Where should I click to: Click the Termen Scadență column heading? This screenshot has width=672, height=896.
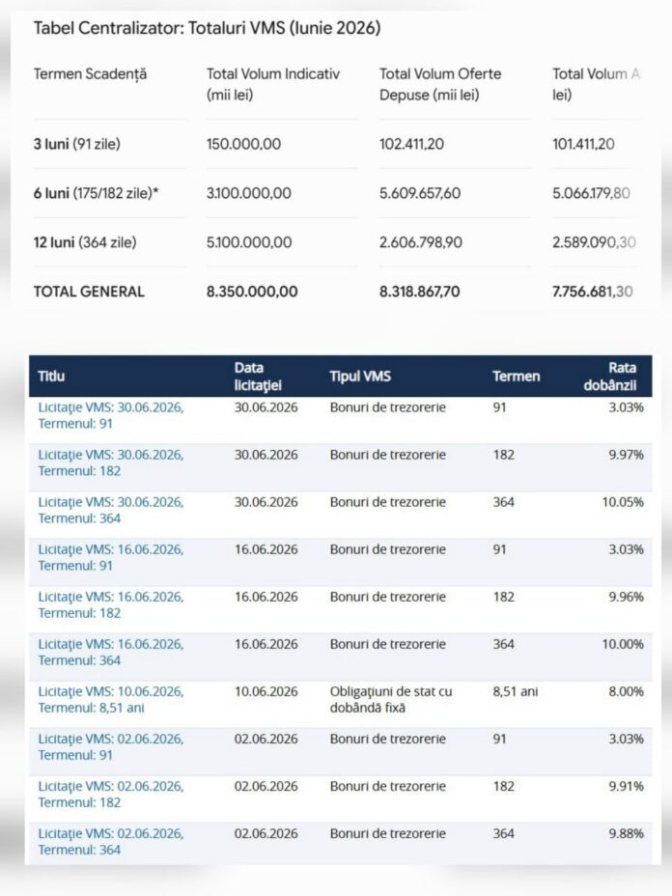(91, 74)
